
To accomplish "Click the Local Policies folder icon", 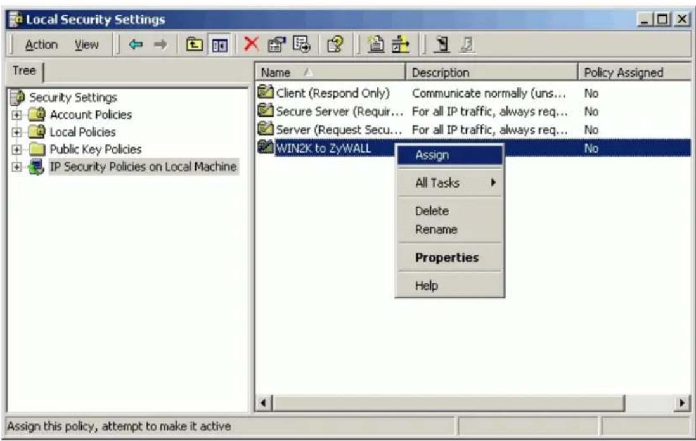I will point(37,132).
